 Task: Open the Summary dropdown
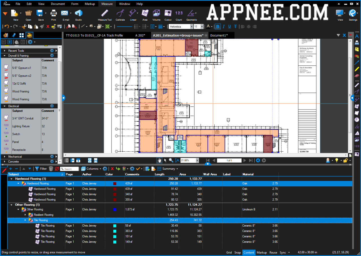coord(168,169)
